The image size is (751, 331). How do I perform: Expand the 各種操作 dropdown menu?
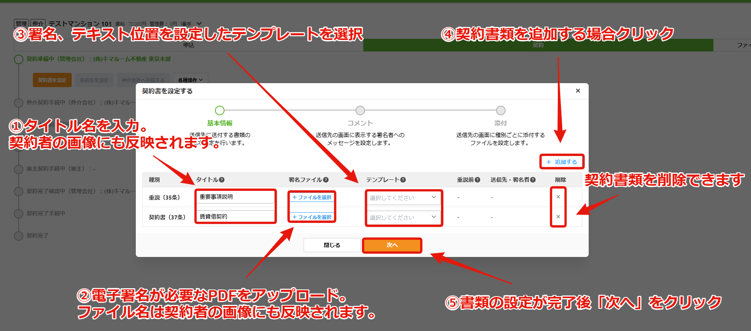[190, 80]
